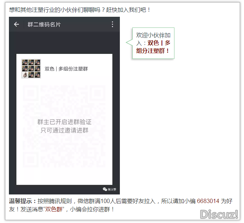Click the WeChat 微注塑 logo
244x223 pixels.
(x=110, y=189)
